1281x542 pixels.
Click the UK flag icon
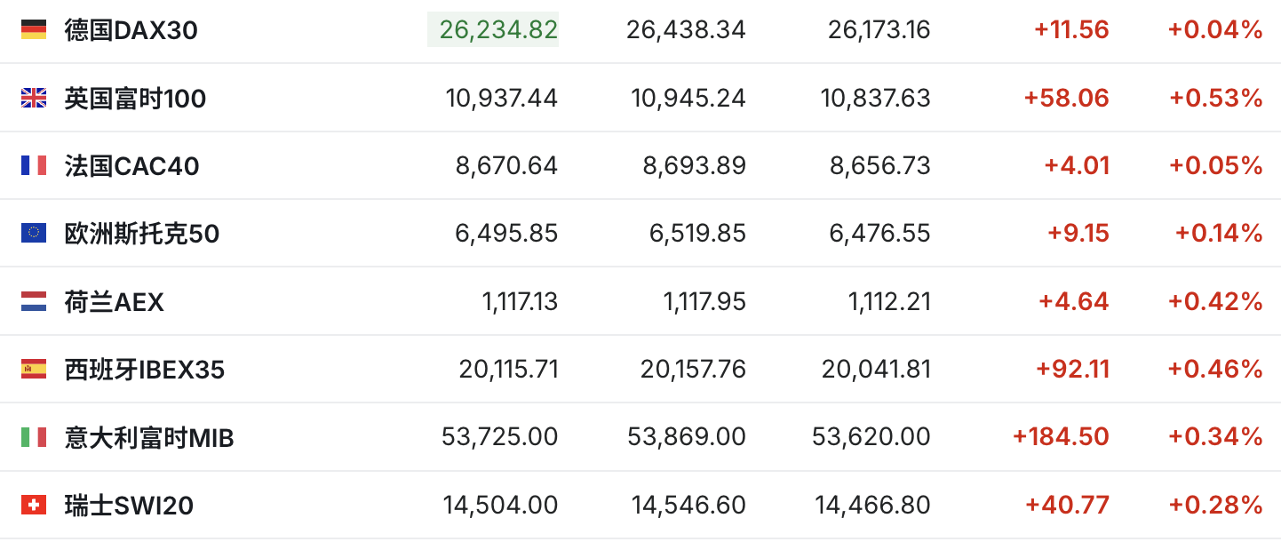click(x=34, y=98)
